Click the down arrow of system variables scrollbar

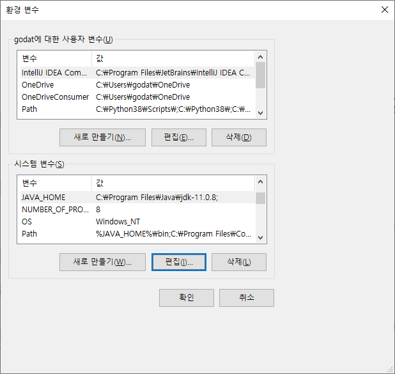coord(261,238)
